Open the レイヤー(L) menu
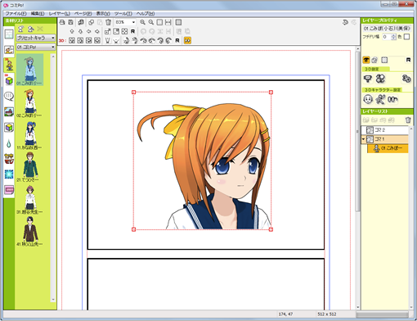The width and height of the screenshot is (417, 321). click(60, 14)
